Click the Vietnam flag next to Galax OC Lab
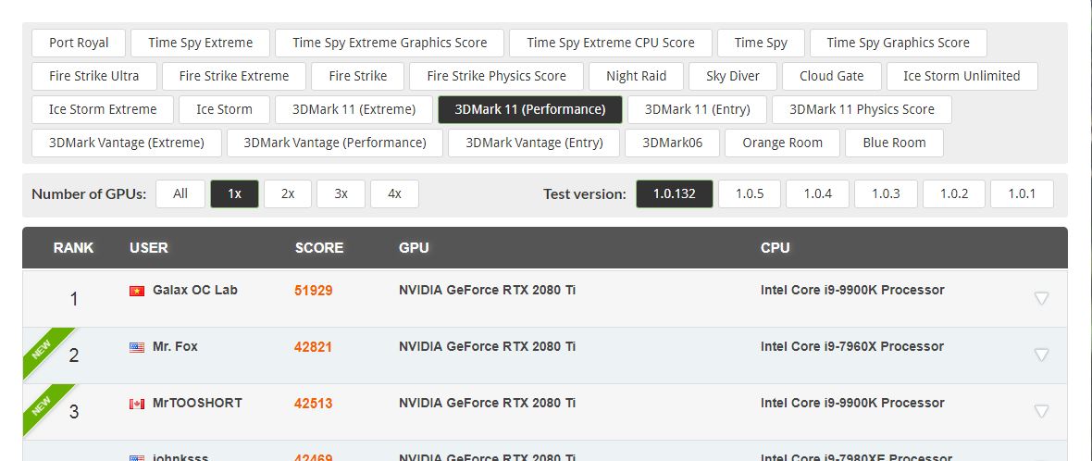This screenshot has width=1092, height=461. point(137,291)
